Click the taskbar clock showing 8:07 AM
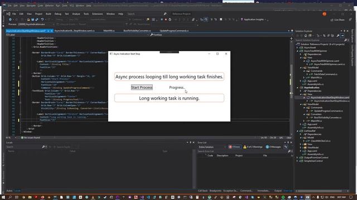Viewport: 357px width, 200px height. tap(341, 197)
